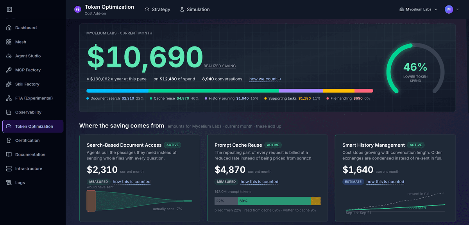Click the Skill Factory sparkle icon

tap(9, 84)
